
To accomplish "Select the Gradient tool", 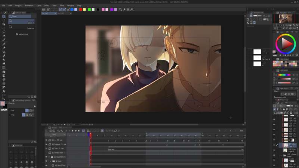I will 4,76.
